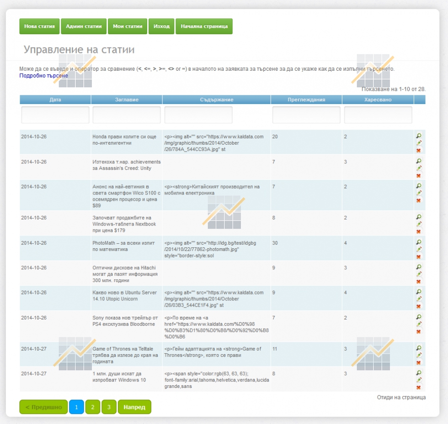The height and width of the screenshot is (424, 448).
Task: Delete the Sony Bloodborne trailer article
Action: pos(418,332)
